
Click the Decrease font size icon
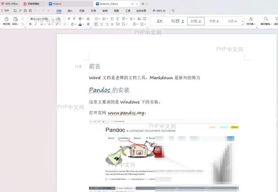coord(75,19)
